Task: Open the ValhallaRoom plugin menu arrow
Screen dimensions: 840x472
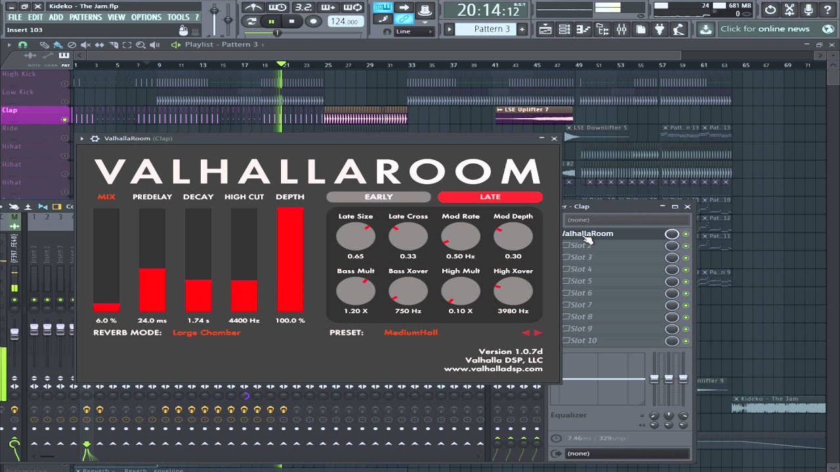Action: [x=83, y=138]
